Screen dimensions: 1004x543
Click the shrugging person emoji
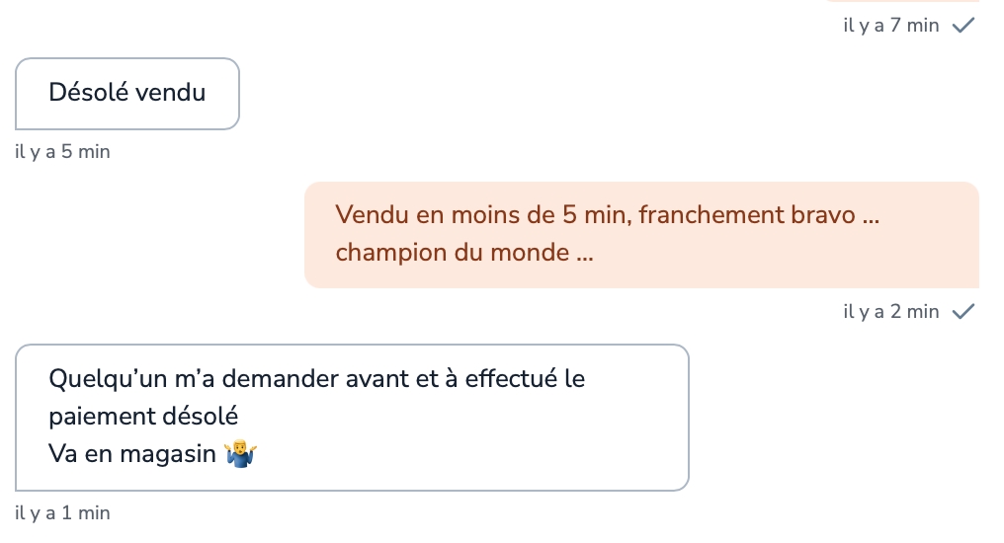point(242,455)
